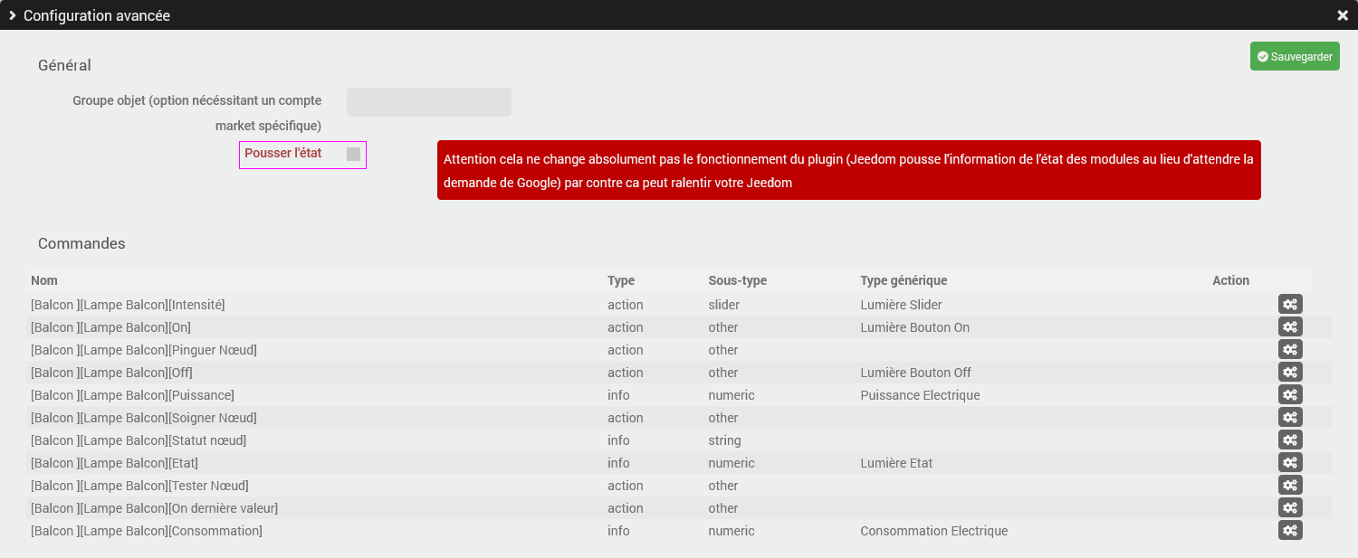Image resolution: width=1358 pixels, height=558 pixels.
Task: Open settings gear for Statut nœud
Action: (1290, 440)
